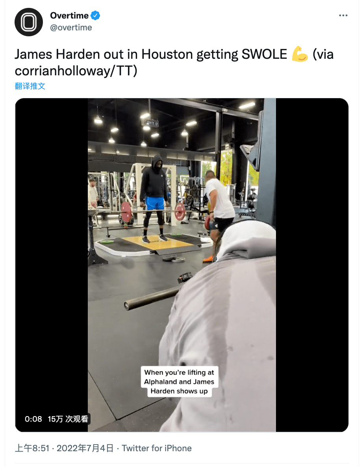Viewport: 363px width, 467px height.
Task: Open the 上午8:51 tweet timestamp link
Action: 32,448
